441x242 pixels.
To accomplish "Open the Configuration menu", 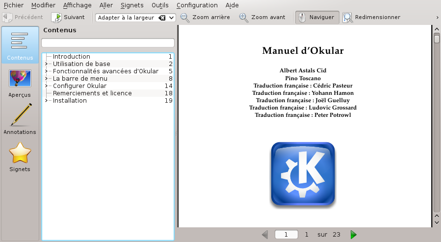I will [x=197, y=5].
